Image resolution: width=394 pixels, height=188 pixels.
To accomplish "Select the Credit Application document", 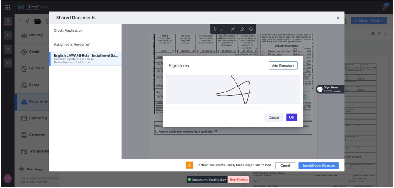I will pyautogui.click(x=86, y=31).
